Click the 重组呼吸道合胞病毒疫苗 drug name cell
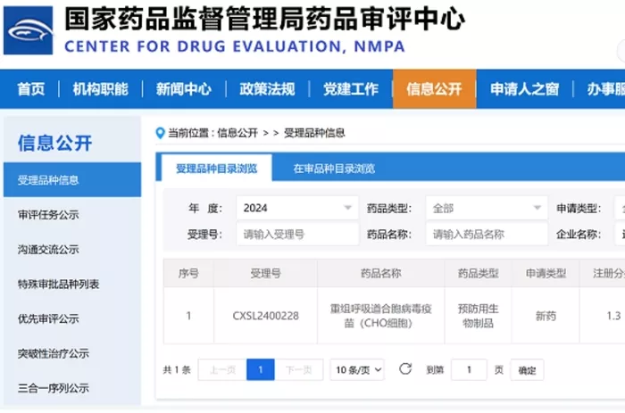Screen dimensions: 625x413 pos(381,316)
